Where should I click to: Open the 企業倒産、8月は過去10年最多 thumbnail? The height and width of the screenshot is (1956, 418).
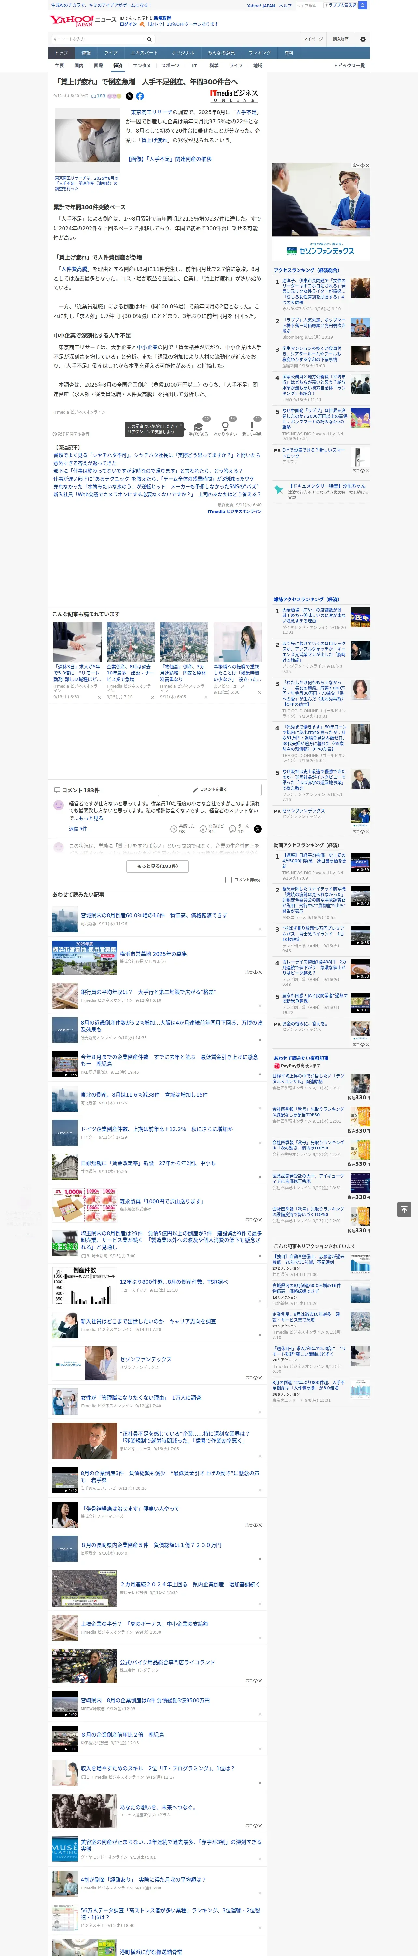131,642
